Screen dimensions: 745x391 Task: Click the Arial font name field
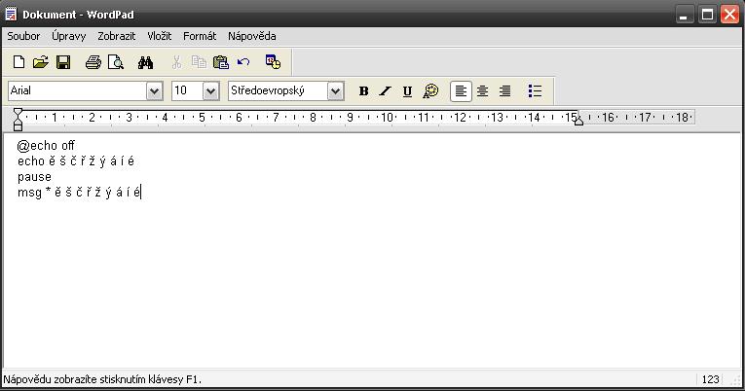click(x=78, y=91)
